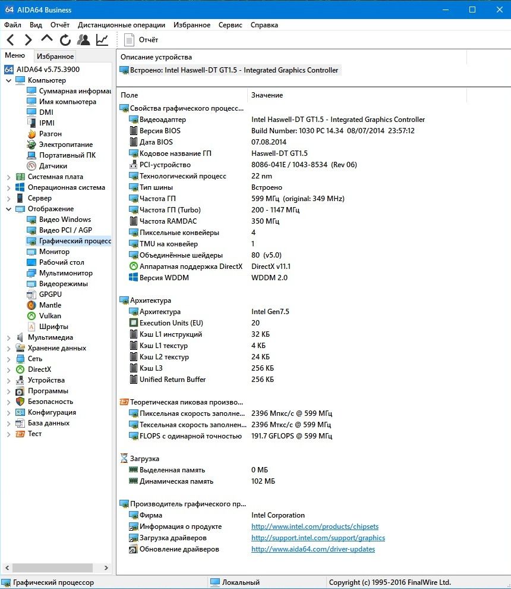Select Видео Windows tree item
The height and width of the screenshot is (589, 511).
point(59,220)
